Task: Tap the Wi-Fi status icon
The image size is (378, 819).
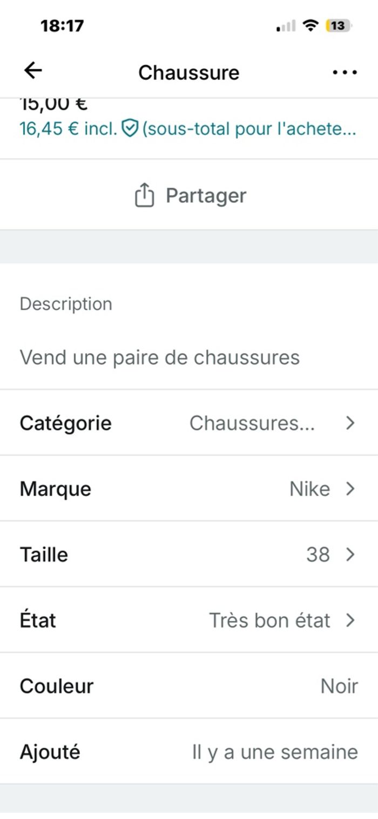Action: coord(310,25)
